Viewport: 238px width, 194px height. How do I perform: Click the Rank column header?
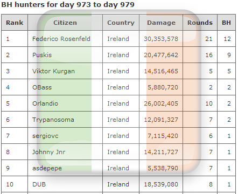click(x=15, y=23)
